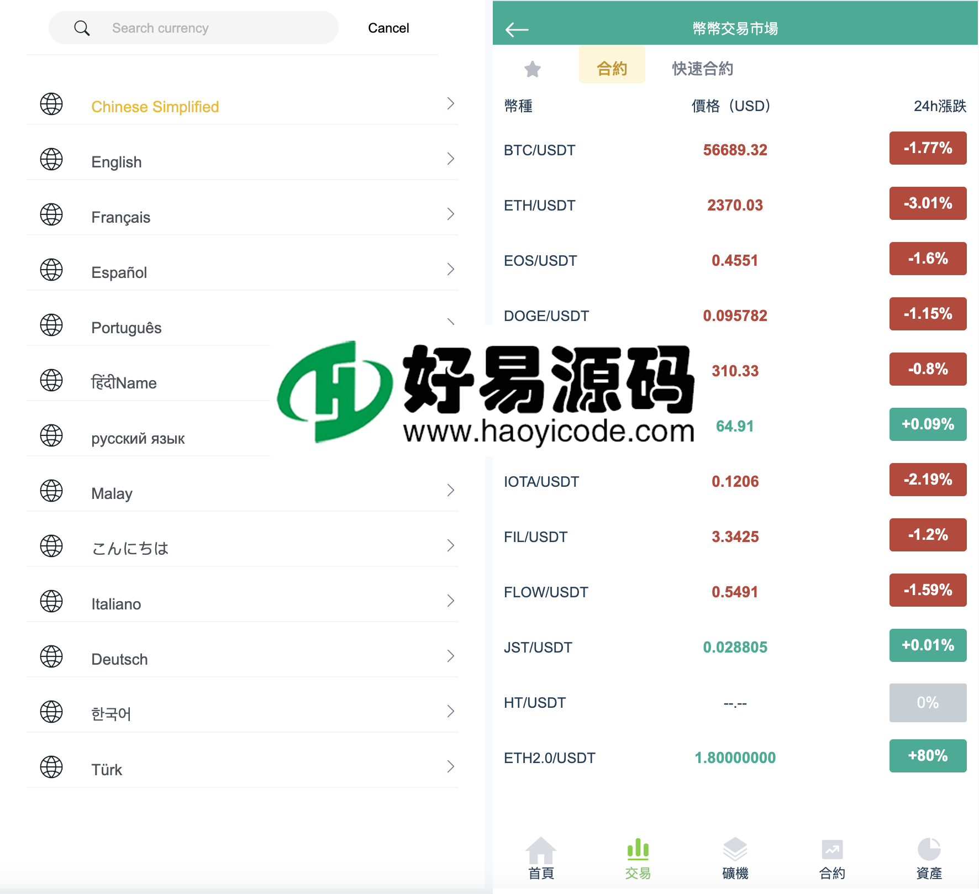
Task: Click the +0.09% green change badge
Action: tap(928, 424)
